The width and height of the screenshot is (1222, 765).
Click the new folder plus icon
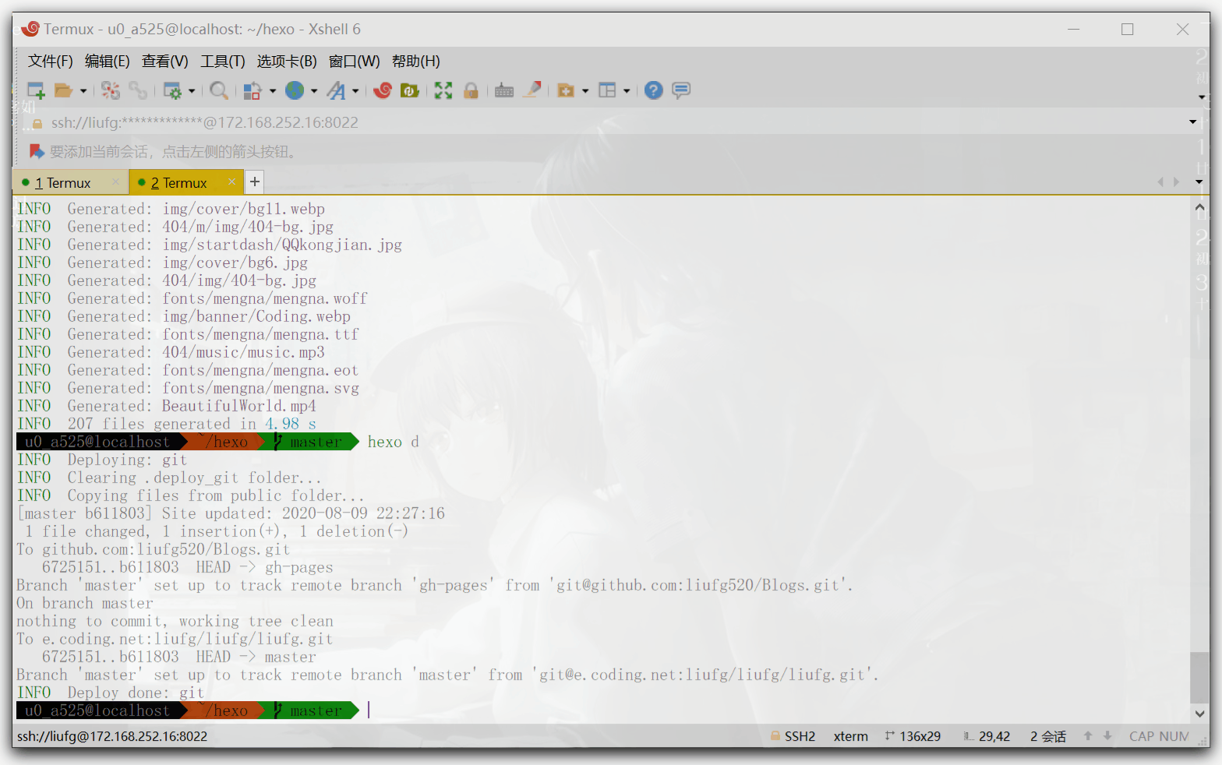coord(566,90)
